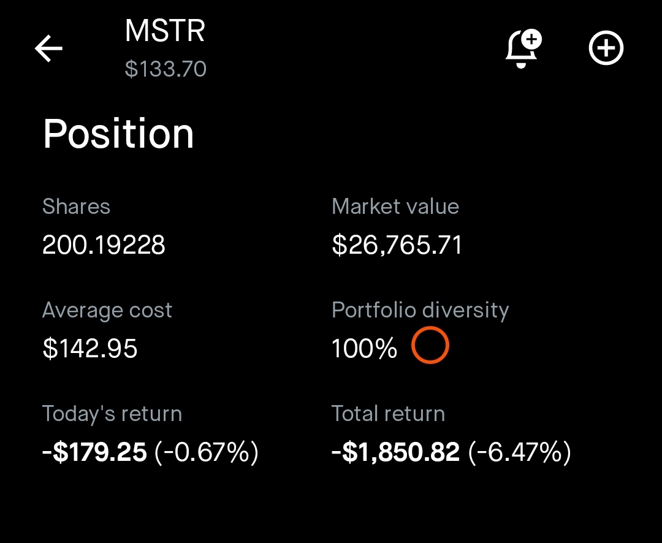
Task: Tap the $133.70 share price
Action: [165, 69]
